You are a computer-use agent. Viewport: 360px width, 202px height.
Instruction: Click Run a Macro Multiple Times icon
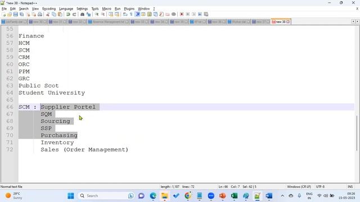(200, 14)
